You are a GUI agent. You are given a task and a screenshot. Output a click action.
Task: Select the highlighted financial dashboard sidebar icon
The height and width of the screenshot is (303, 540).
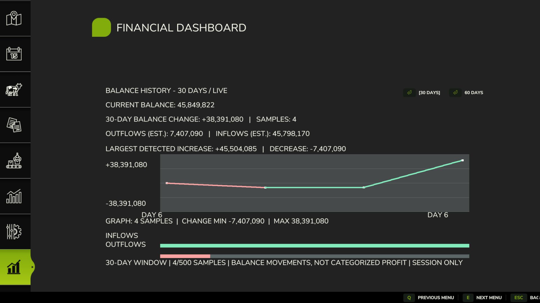(14, 267)
